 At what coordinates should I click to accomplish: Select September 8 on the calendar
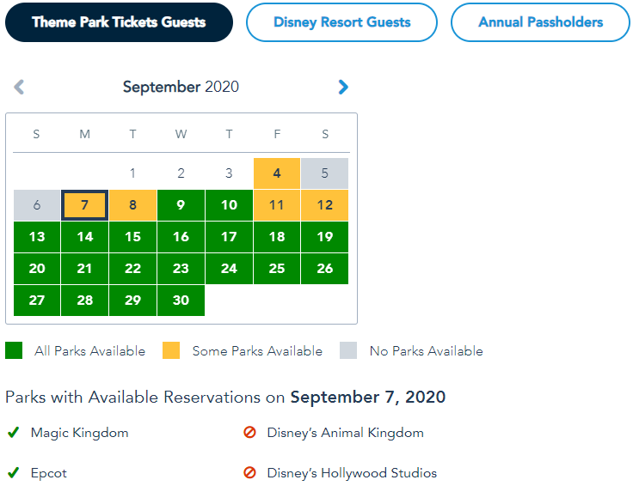[132, 205]
